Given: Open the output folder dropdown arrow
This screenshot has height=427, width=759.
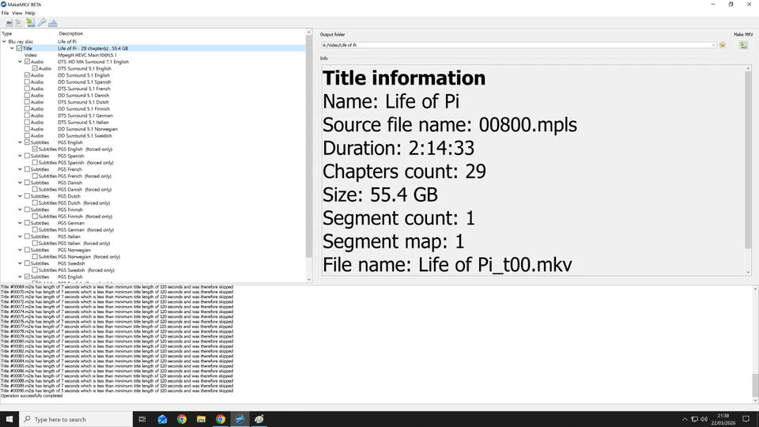Looking at the screenshot, I should tap(713, 45).
